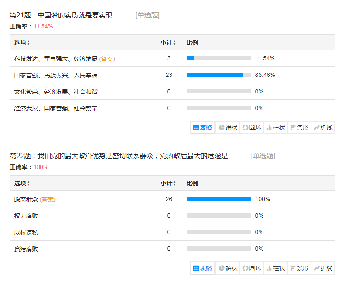This screenshot has height=286, width=345.
Task: Click the 88.46% progress bar in question 21
Action: click(x=218, y=75)
